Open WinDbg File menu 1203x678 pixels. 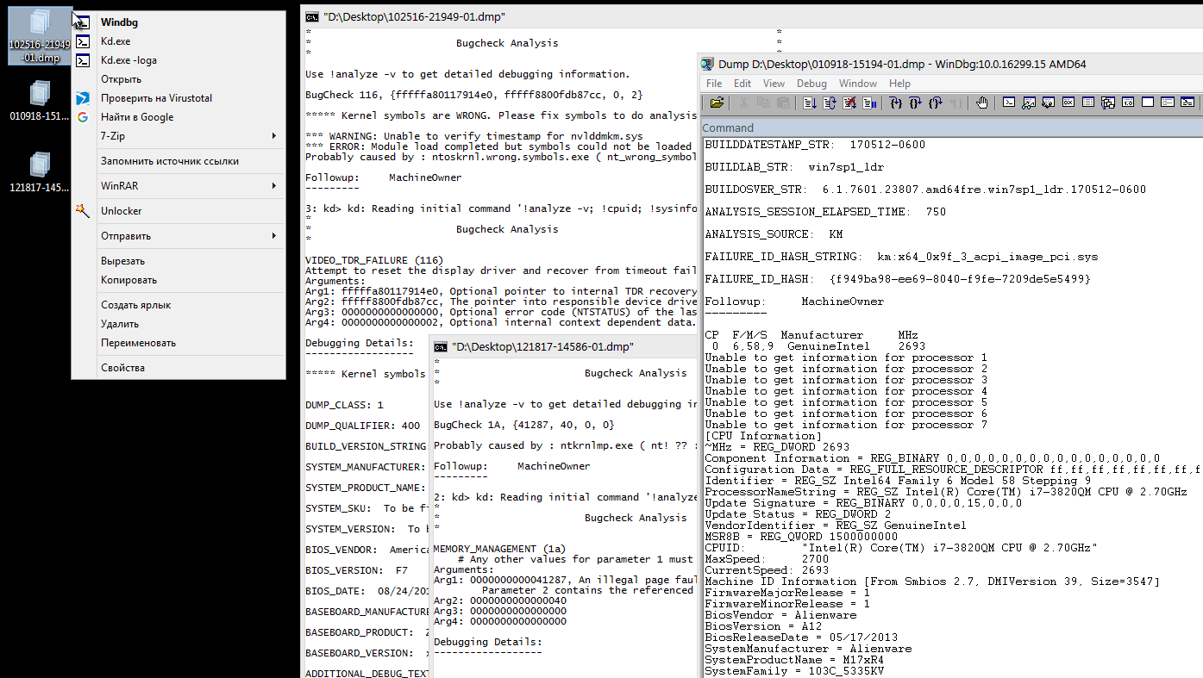click(714, 84)
